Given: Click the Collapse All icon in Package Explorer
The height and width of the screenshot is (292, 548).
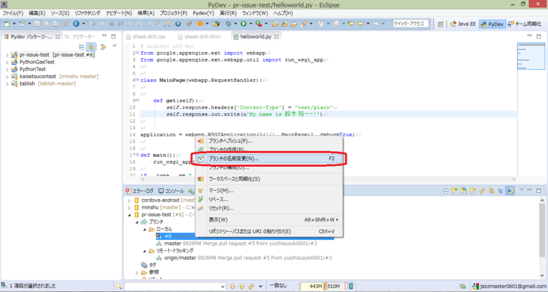Looking at the screenshot, I should point(82,47).
